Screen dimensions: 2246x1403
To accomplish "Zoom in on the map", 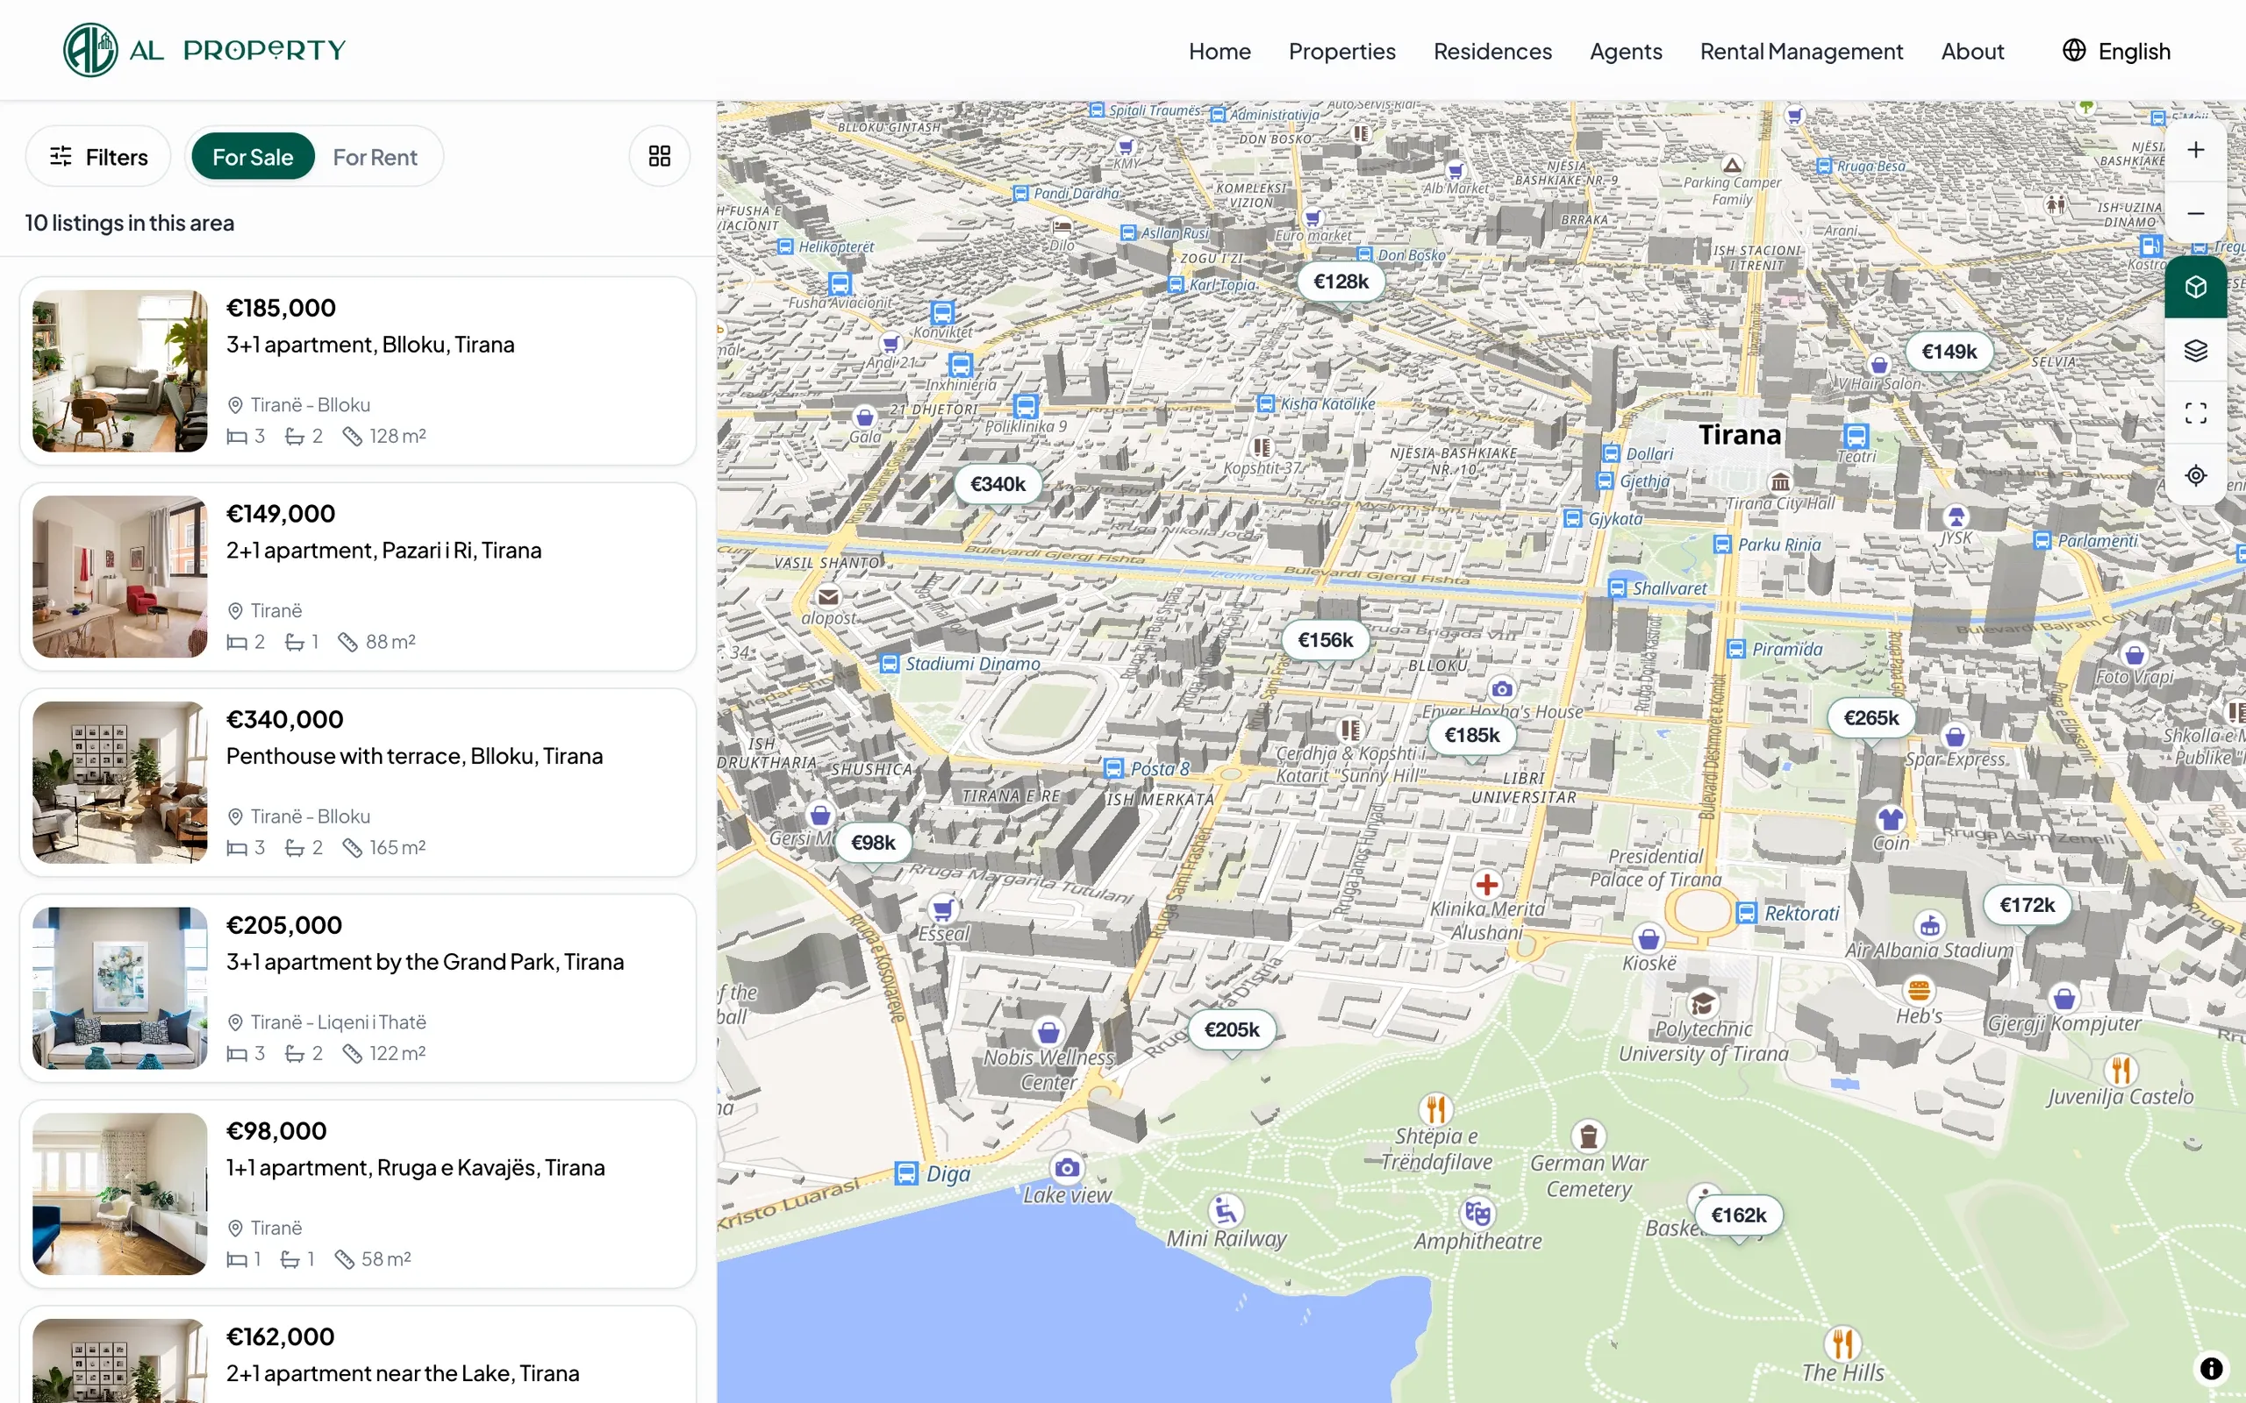I will (2195, 150).
